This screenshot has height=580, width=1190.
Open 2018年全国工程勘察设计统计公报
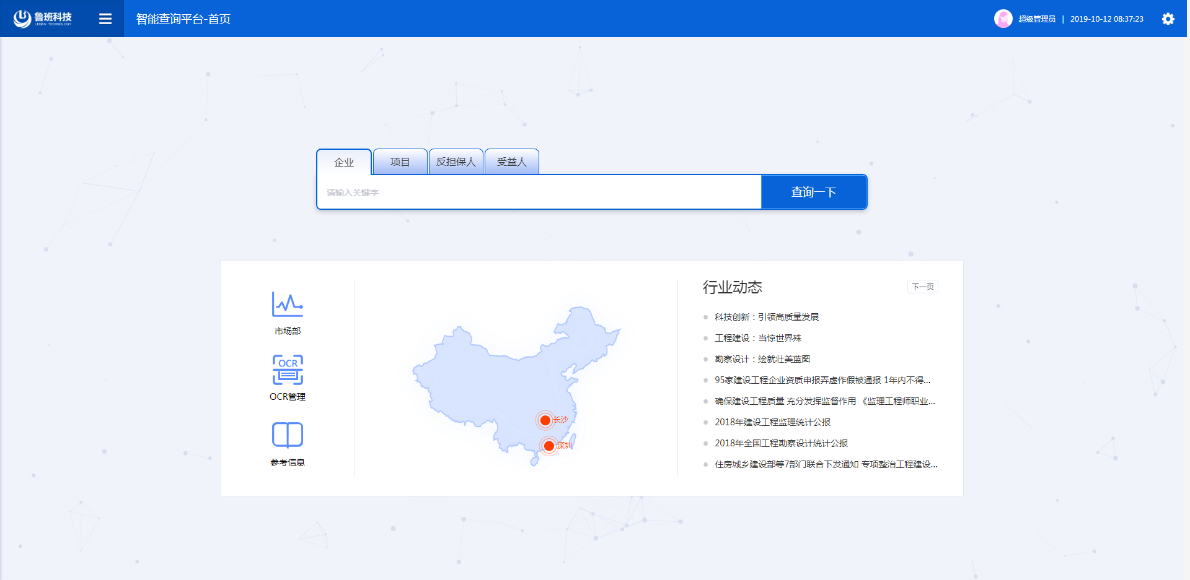(x=781, y=443)
